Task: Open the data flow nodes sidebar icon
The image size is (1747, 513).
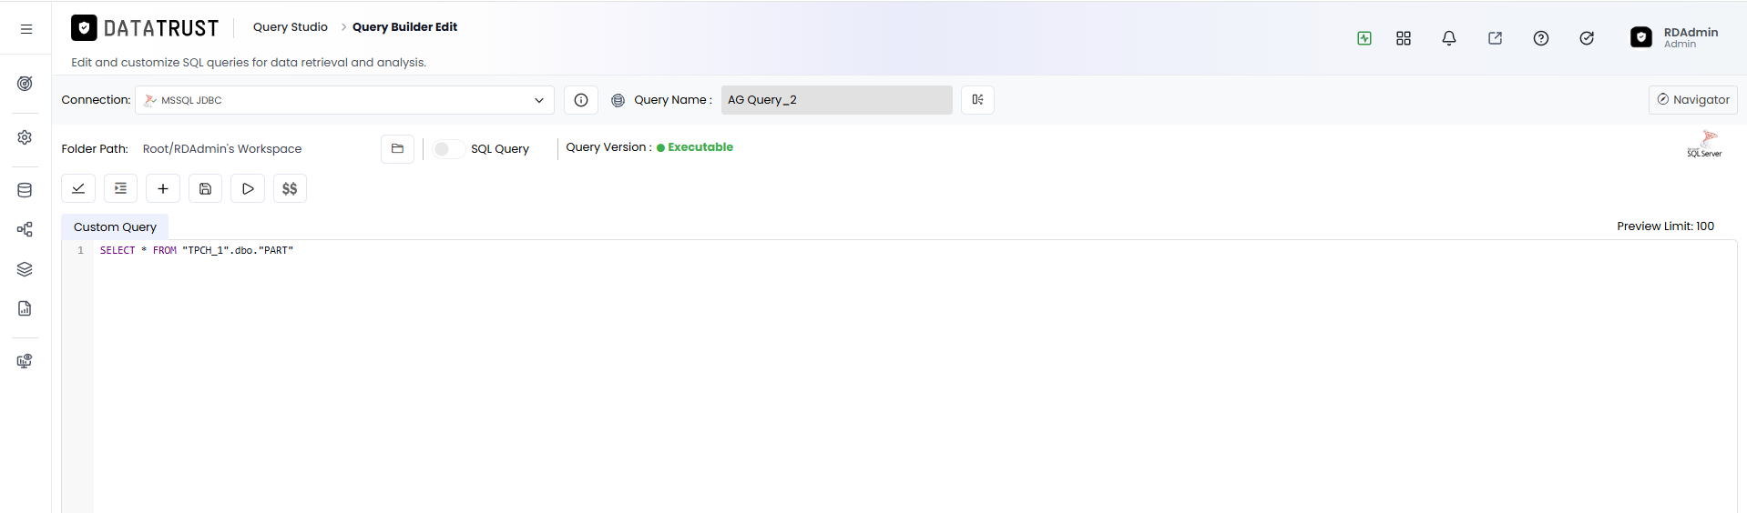Action: point(25,229)
